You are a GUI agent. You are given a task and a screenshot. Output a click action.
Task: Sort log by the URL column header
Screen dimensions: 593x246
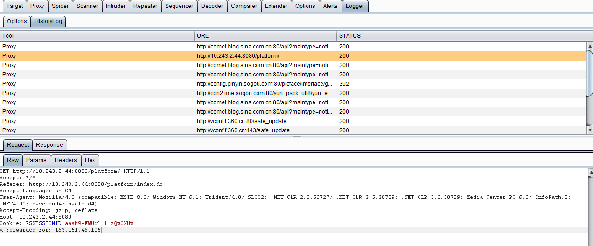(x=265, y=36)
